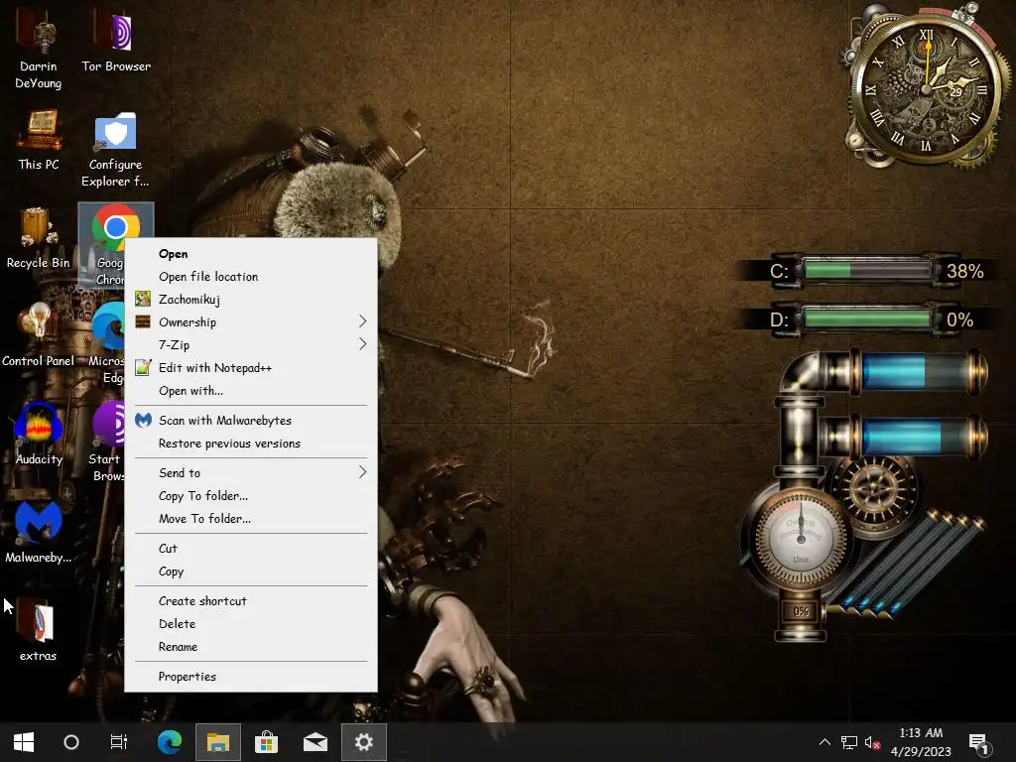Select the Control Panel desktop icon

click(x=39, y=335)
